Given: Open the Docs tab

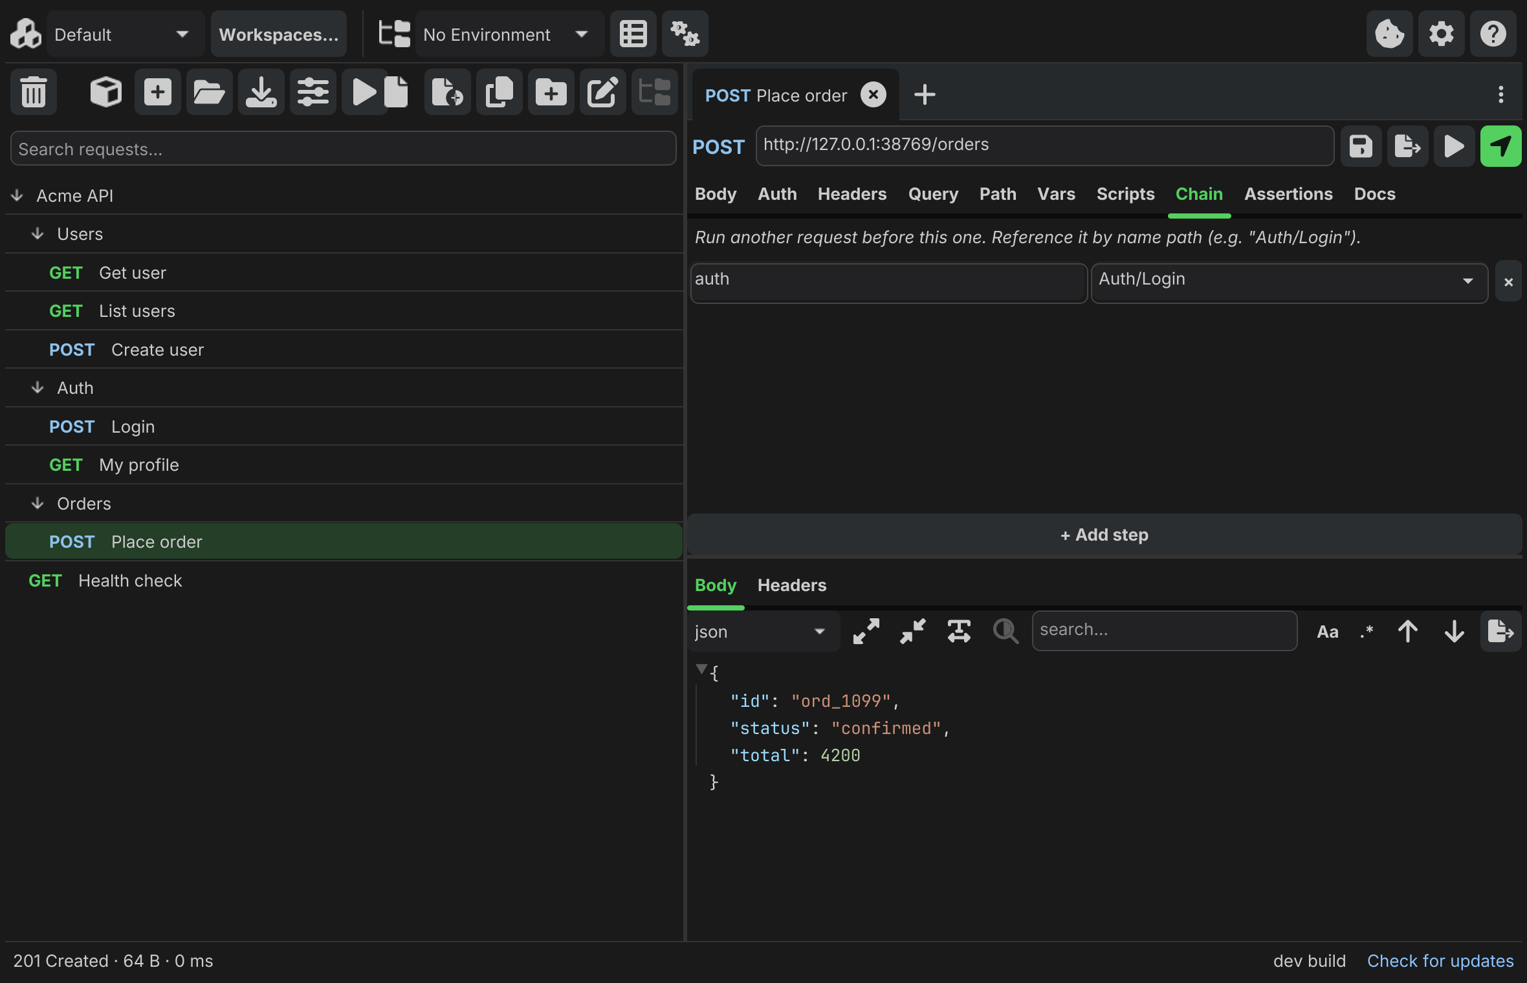Looking at the screenshot, I should click(x=1374, y=194).
